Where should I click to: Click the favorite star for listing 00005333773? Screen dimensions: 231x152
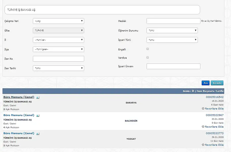(203, 145)
